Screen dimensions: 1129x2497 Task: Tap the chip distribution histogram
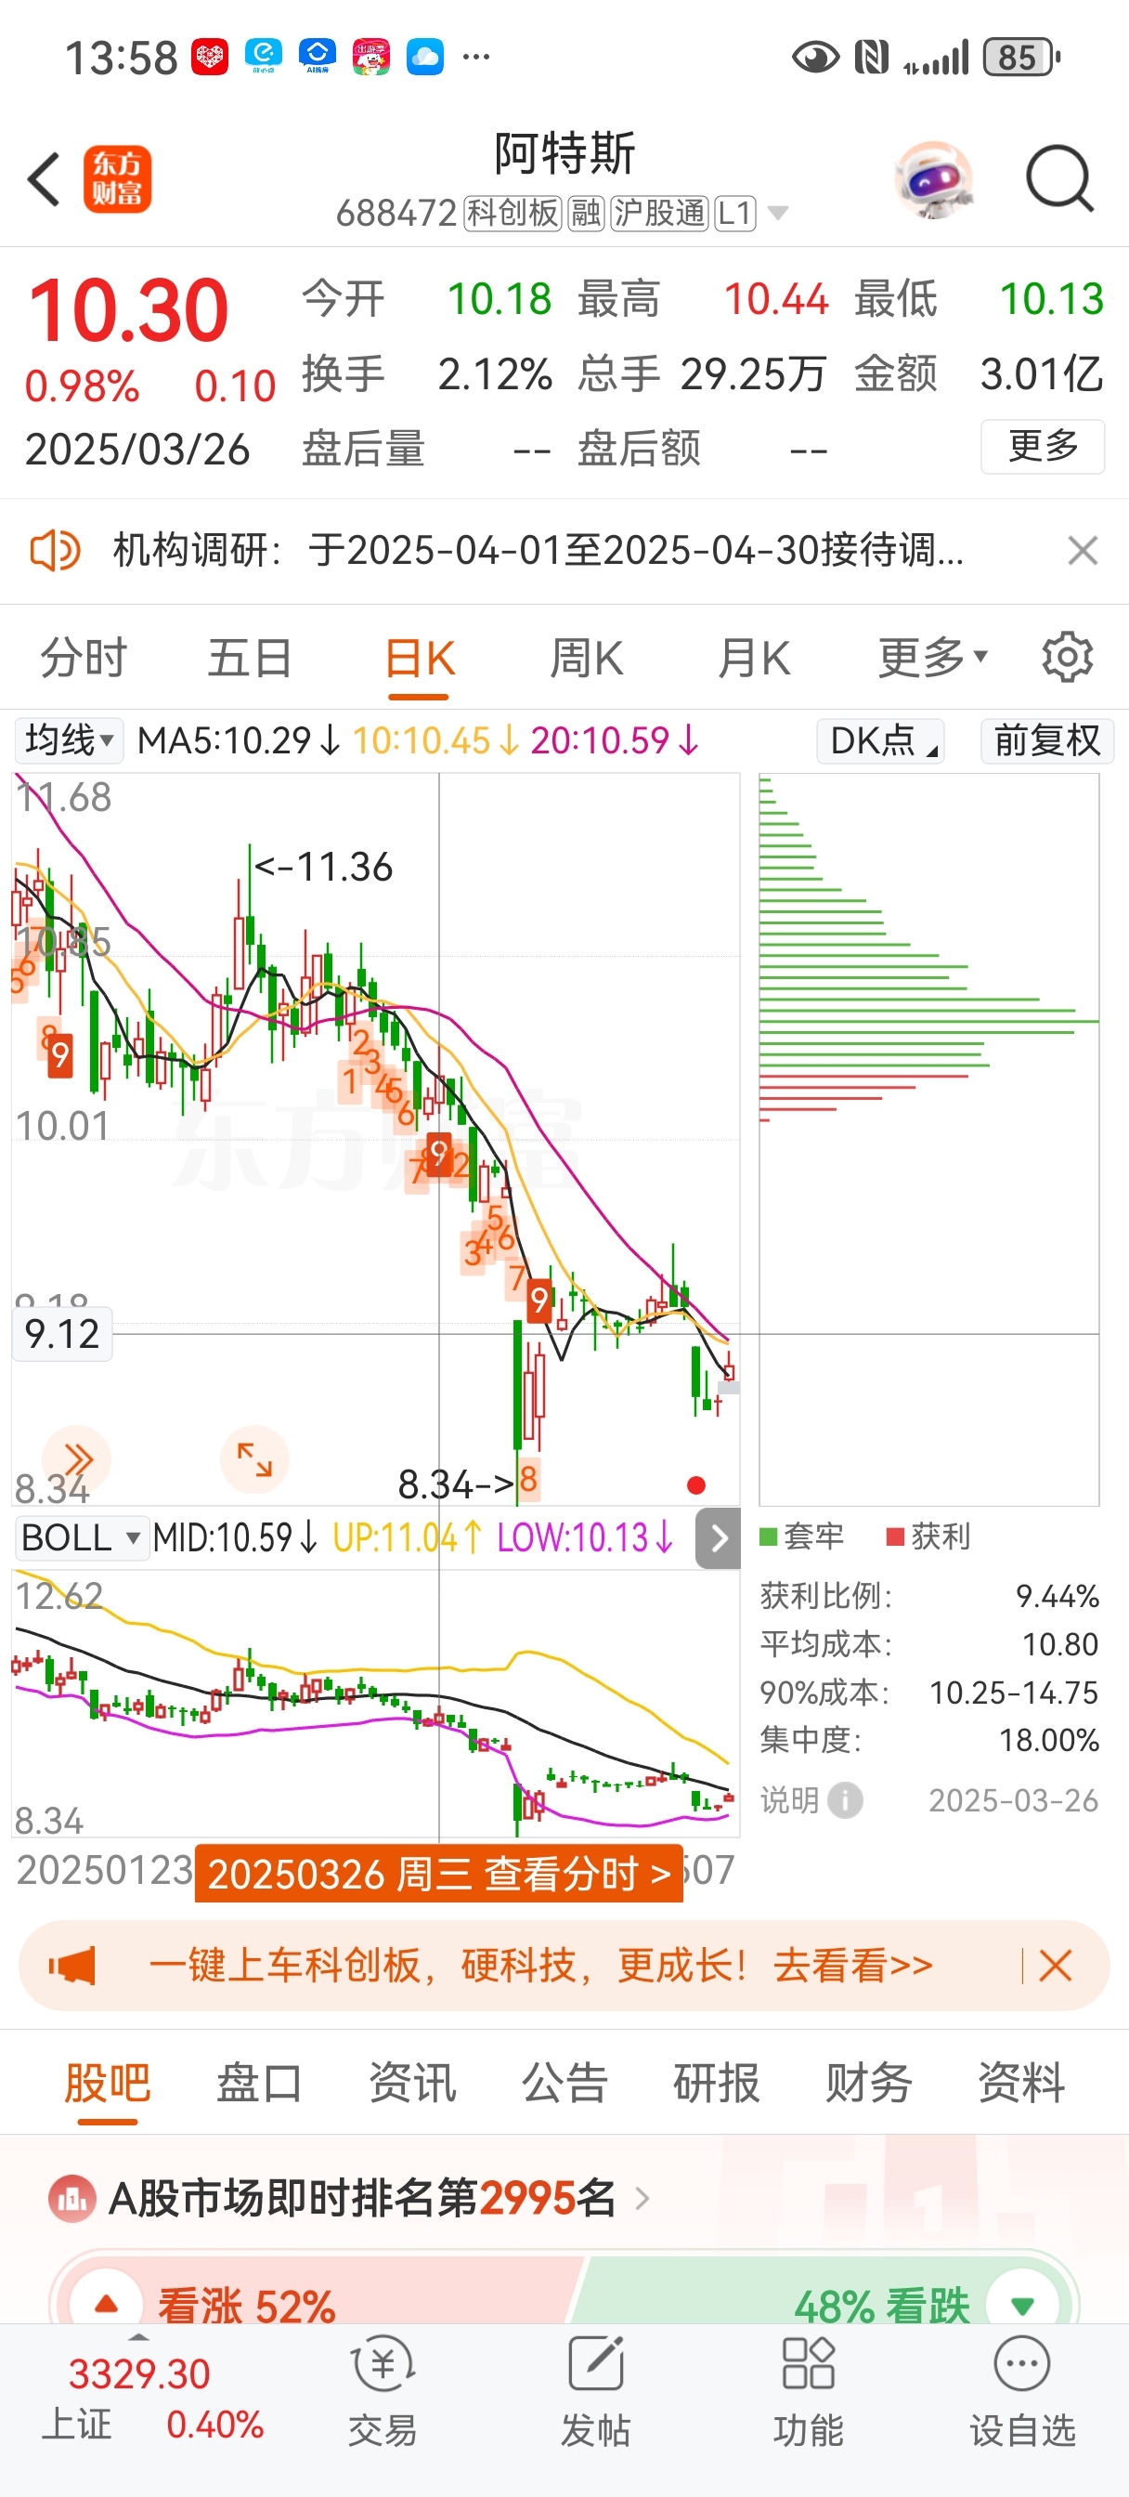pyautogui.click(x=928, y=1139)
